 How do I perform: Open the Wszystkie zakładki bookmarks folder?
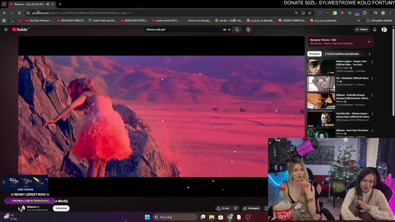pyautogui.click(x=380, y=21)
